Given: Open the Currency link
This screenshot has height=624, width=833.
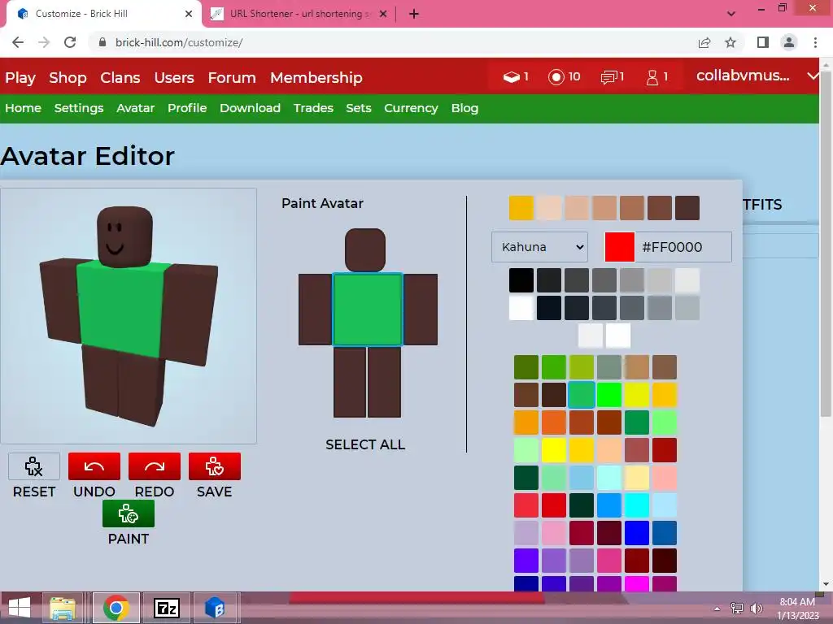Looking at the screenshot, I should (411, 108).
